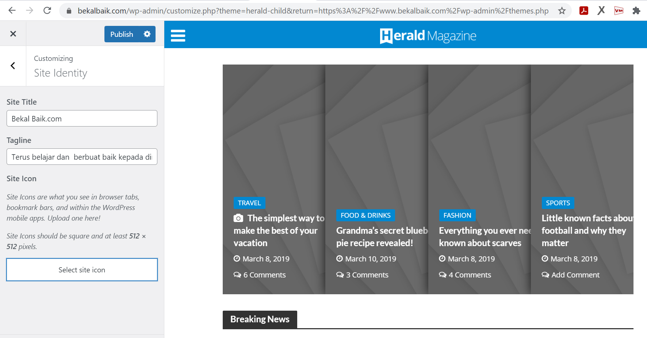
Task: Click the 'March 10, 2019' date text
Action: [371, 259]
